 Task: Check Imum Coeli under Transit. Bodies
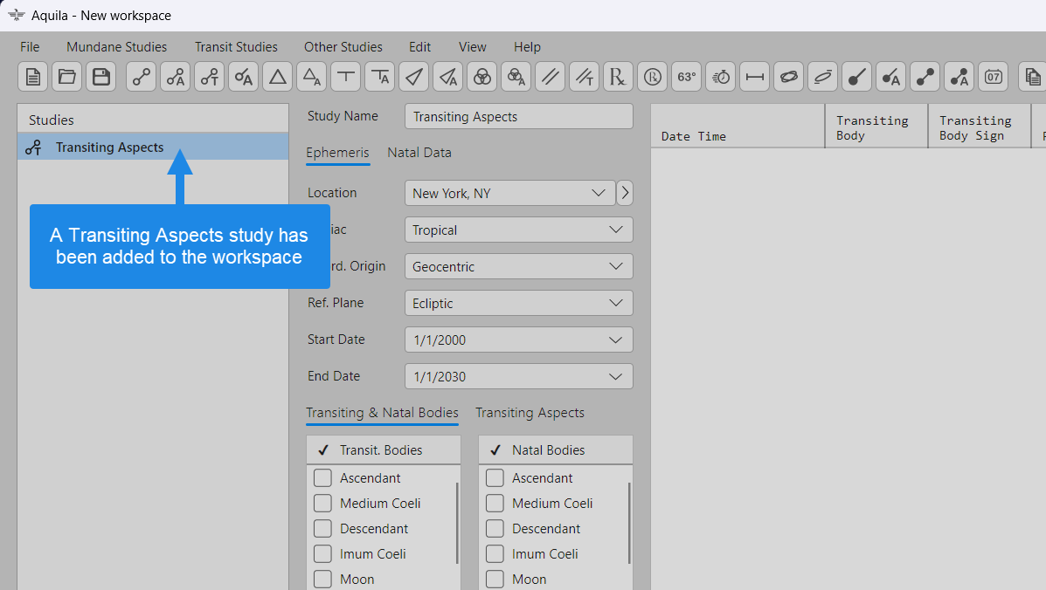click(x=322, y=554)
